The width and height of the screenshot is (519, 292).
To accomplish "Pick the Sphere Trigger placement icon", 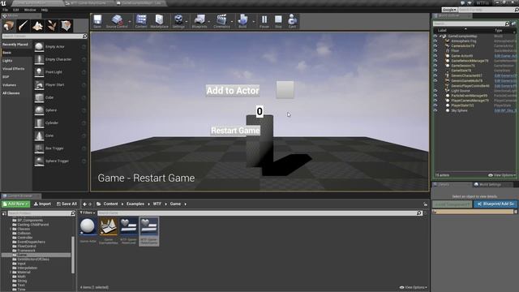I will [39, 161].
